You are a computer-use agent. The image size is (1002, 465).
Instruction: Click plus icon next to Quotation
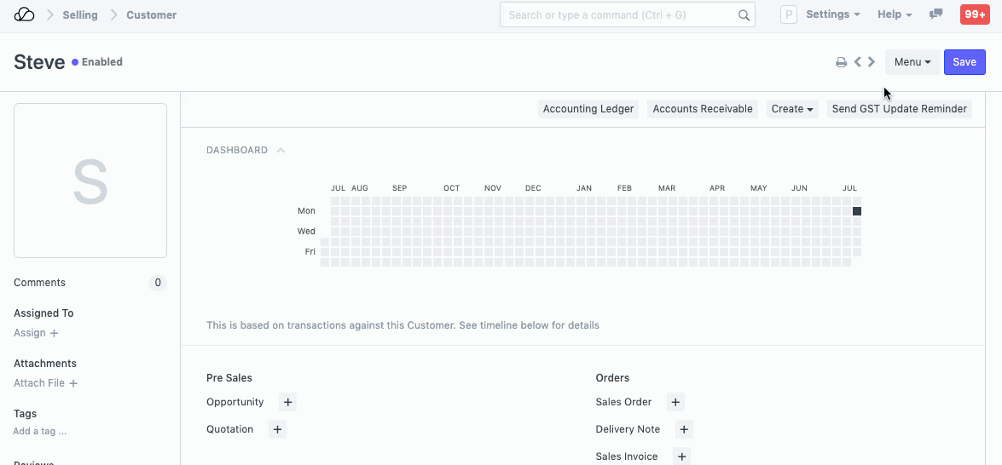[277, 429]
